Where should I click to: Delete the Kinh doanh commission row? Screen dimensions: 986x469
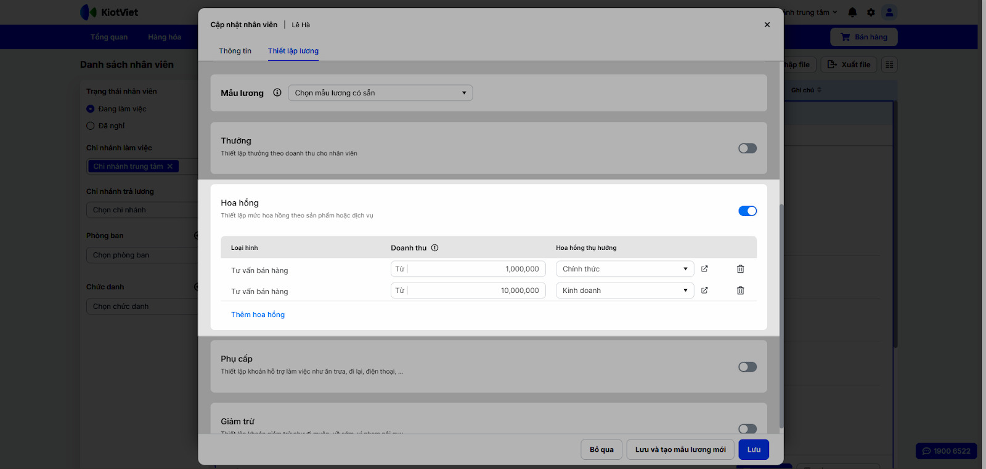tap(740, 291)
